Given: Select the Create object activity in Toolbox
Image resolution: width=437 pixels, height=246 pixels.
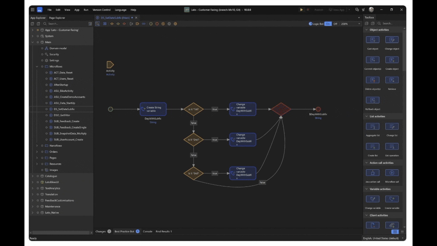Looking at the screenshot, I should pos(392,59).
